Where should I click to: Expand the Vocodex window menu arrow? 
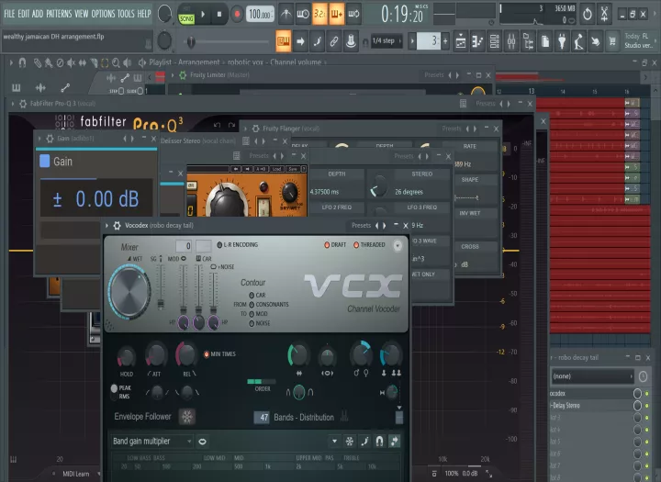[107, 226]
